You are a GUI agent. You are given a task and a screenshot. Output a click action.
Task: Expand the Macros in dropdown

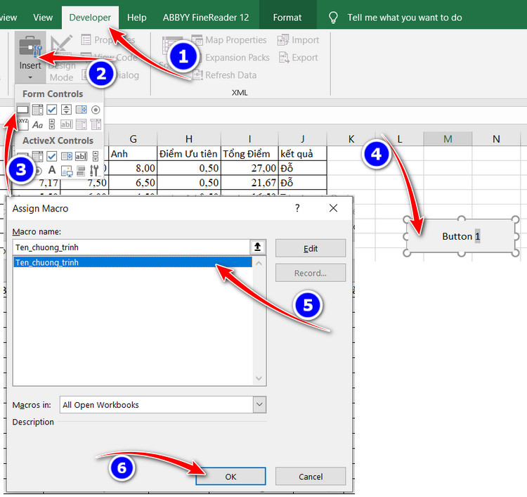point(259,405)
